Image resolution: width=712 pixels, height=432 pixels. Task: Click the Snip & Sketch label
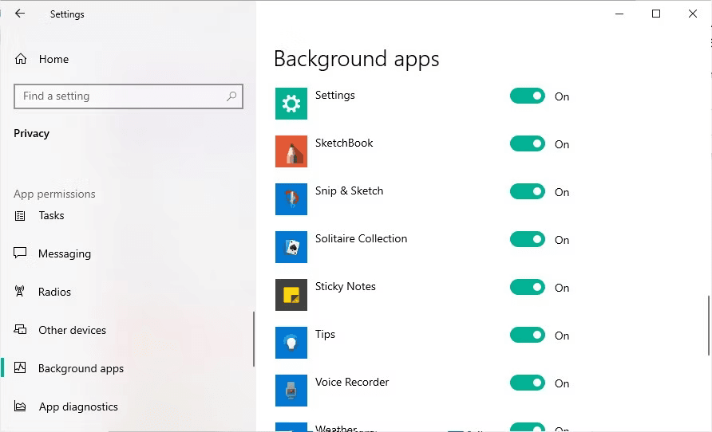point(349,190)
